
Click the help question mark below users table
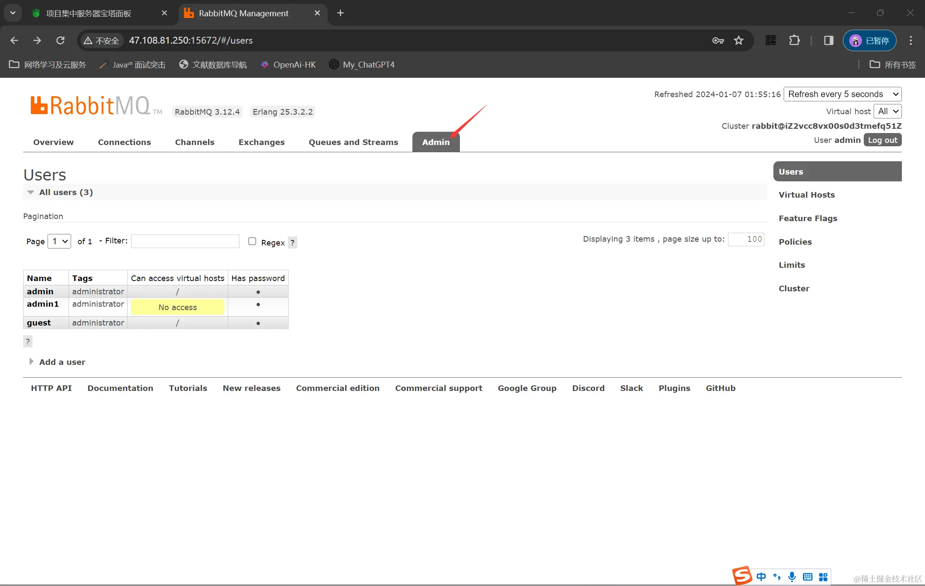[x=28, y=341]
